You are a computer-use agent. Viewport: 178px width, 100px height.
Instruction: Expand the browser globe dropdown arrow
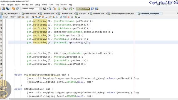click(x=47, y=9)
